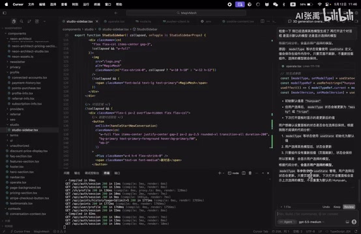
Task: Open navbar.tsx file
Action: [x=17, y=177]
